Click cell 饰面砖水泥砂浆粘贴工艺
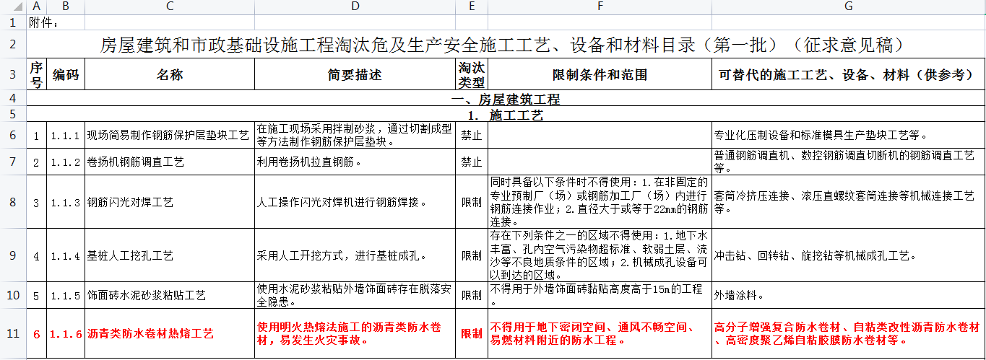This screenshot has width=986, height=360. coord(170,295)
